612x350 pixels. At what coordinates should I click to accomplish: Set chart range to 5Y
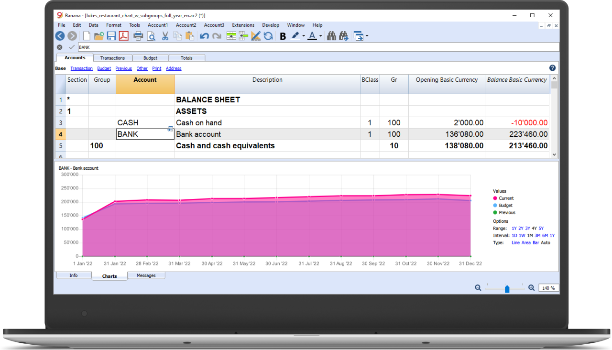(541, 229)
